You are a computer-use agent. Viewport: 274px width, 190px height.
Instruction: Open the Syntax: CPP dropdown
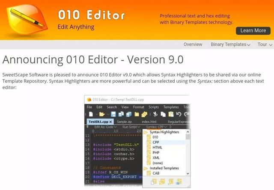tap(156, 127)
